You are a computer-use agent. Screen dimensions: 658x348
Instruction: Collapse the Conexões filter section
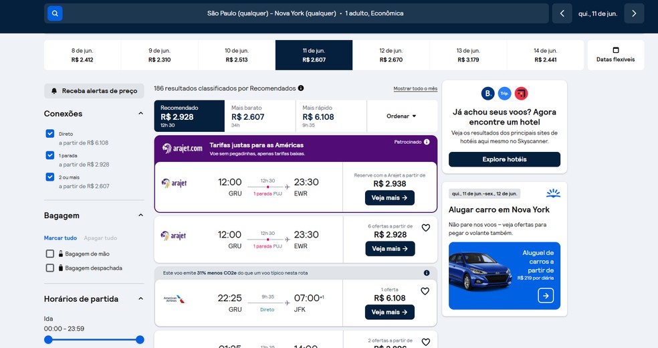[x=140, y=114]
